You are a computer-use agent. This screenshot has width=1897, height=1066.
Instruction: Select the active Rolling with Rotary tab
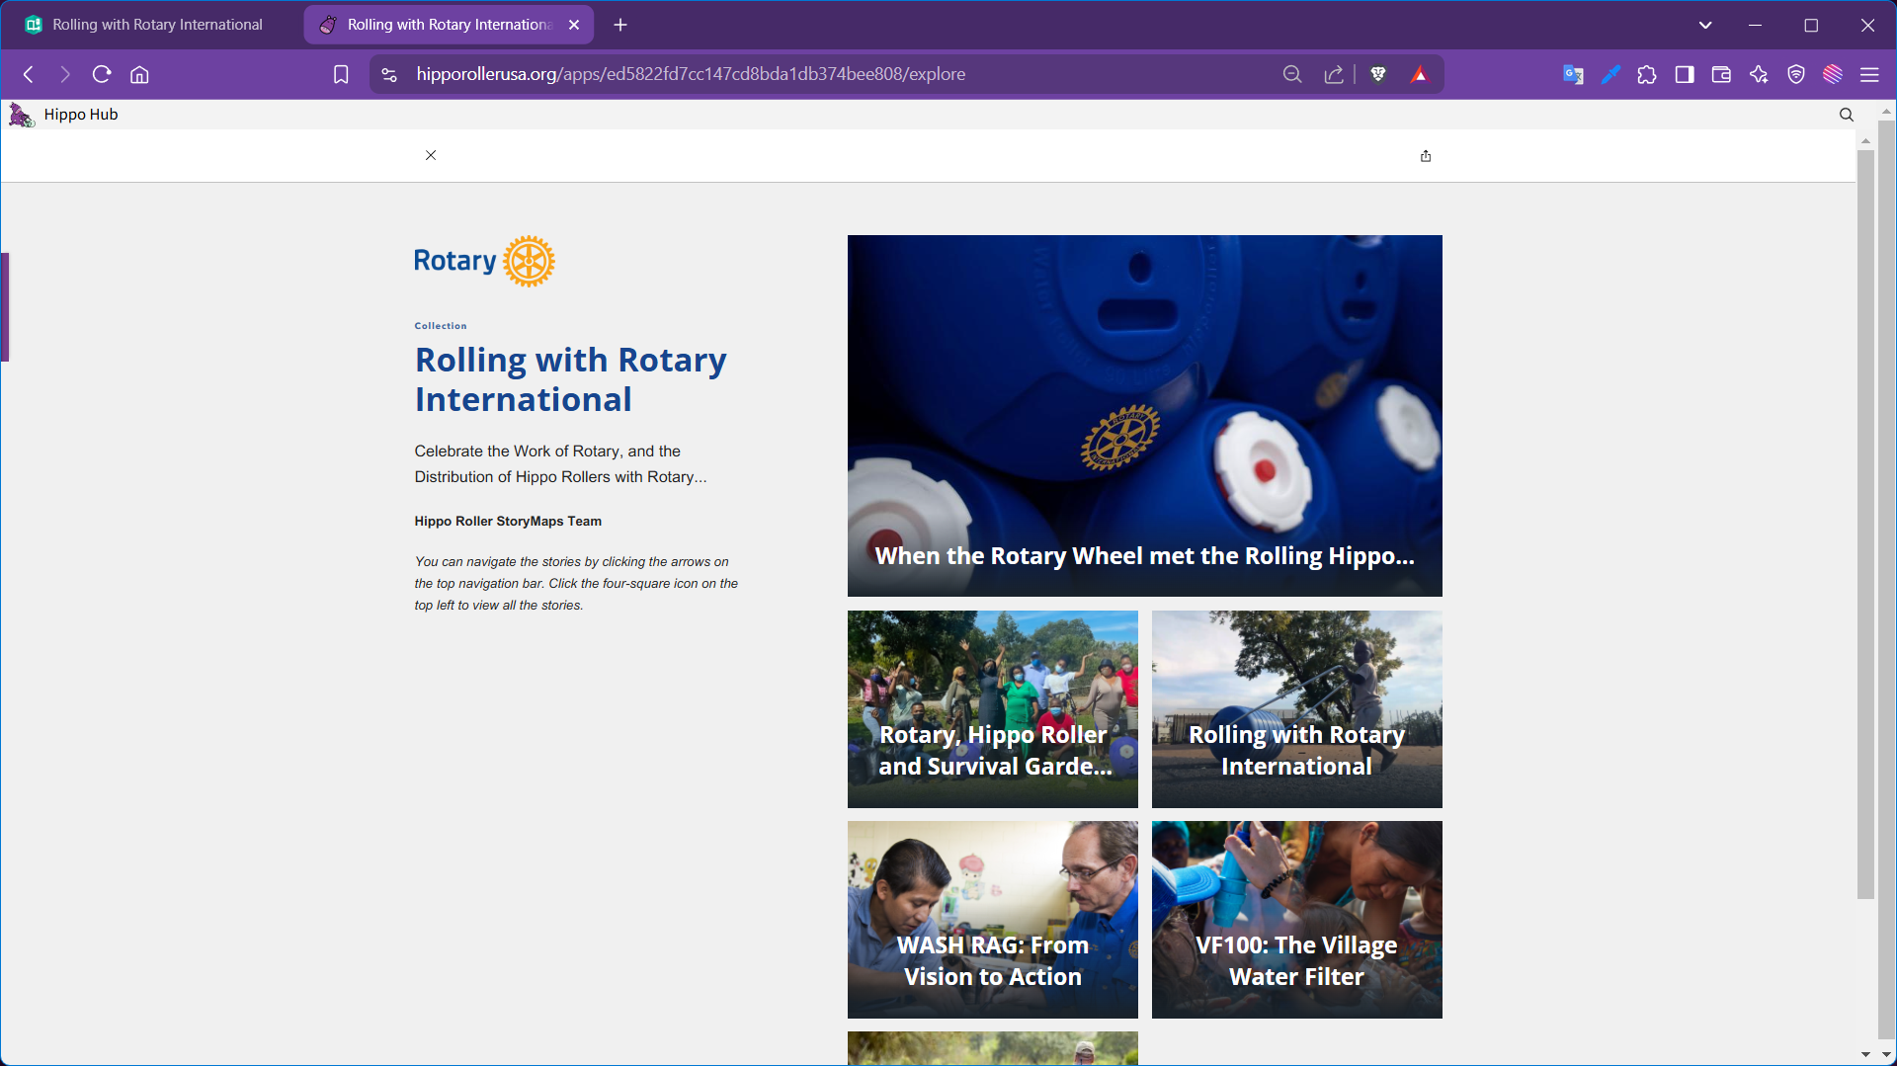[449, 25]
